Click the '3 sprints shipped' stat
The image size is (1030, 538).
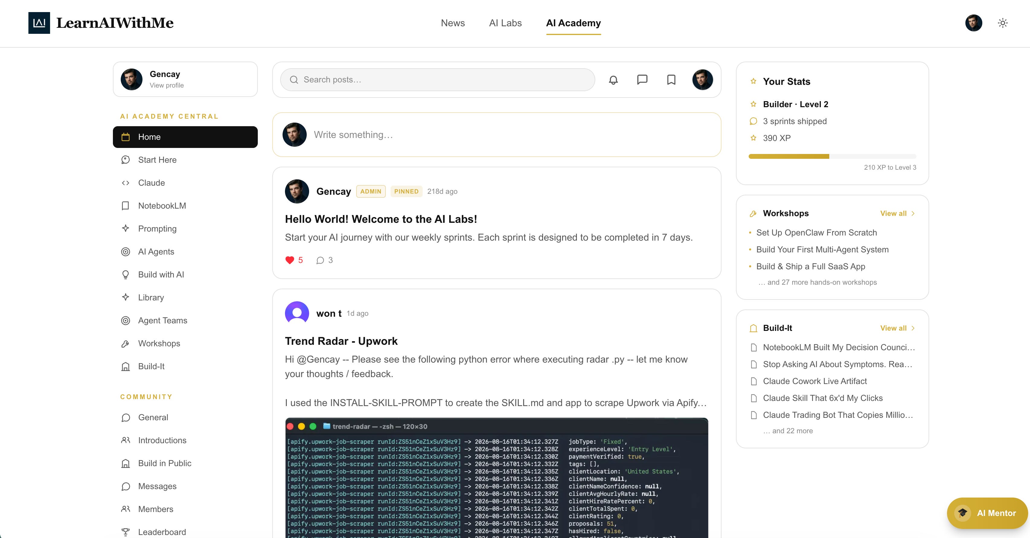tap(795, 121)
